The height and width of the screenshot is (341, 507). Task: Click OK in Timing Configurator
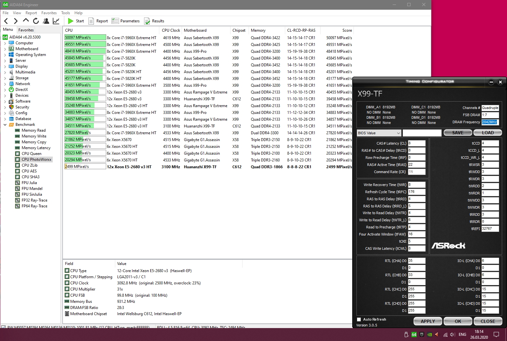[x=458, y=321]
